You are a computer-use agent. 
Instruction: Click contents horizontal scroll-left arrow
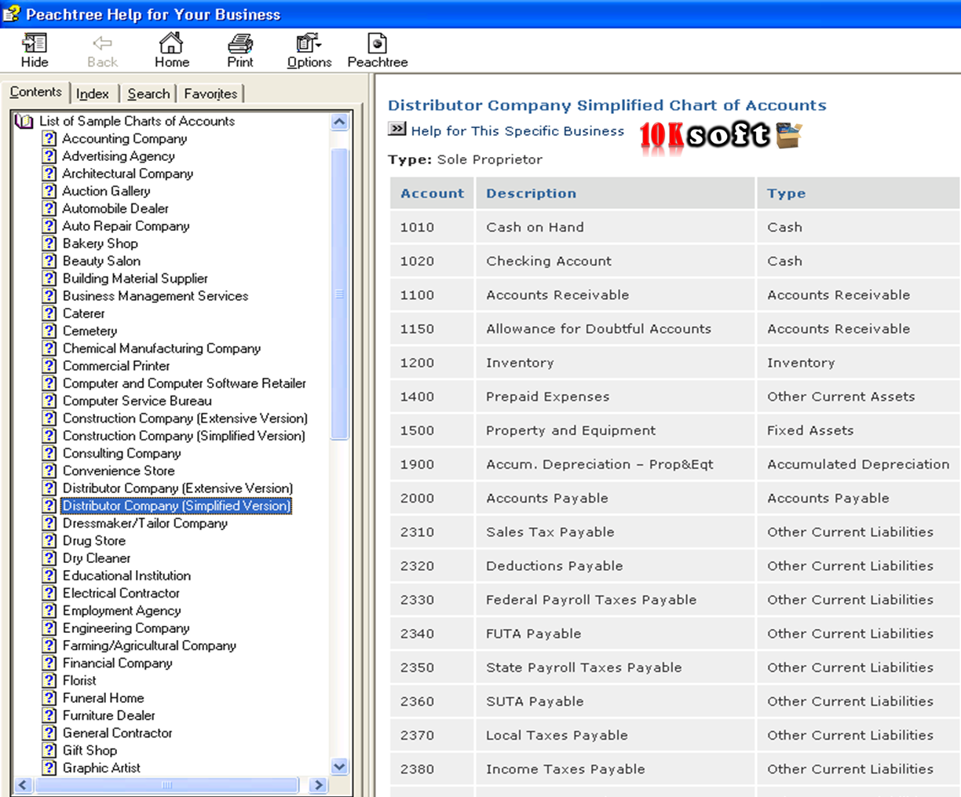(x=23, y=784)
